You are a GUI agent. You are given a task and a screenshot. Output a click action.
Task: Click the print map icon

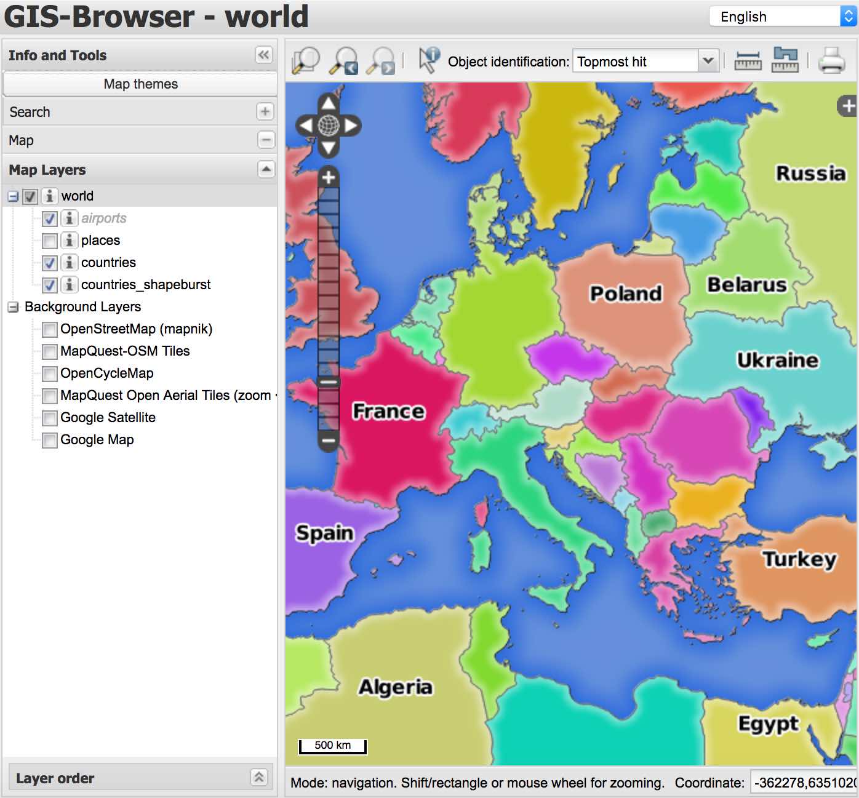click(x=831, y=61)
